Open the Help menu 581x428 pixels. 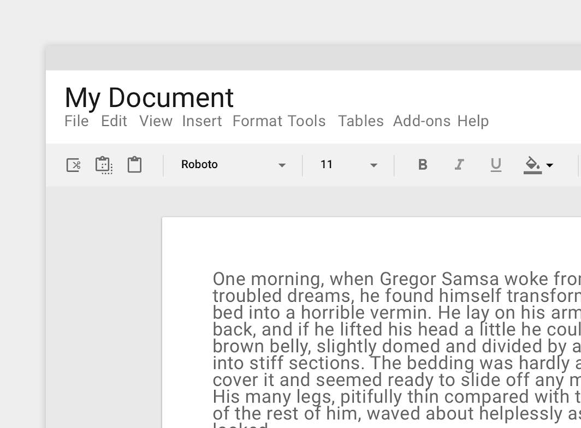tap(473, 121)
